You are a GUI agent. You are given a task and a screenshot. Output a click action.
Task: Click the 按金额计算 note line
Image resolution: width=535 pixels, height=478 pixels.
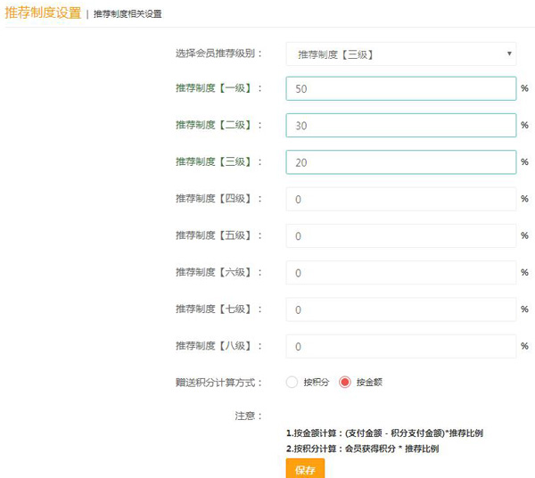(x=384, y=433)
